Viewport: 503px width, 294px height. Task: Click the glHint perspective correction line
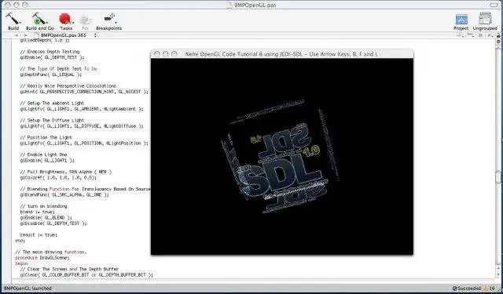84,92
